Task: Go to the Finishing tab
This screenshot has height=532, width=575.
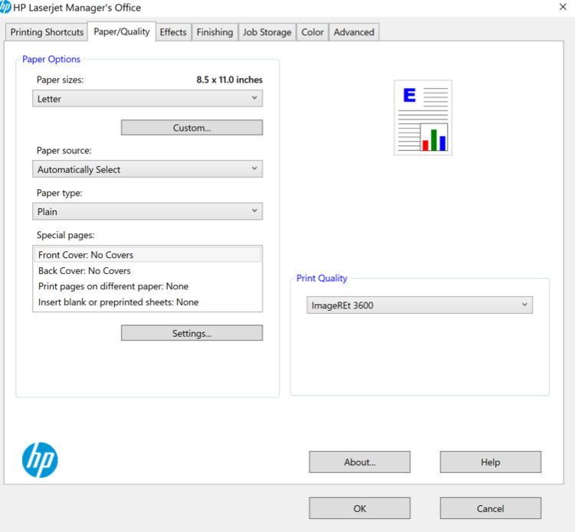Action: click(x=215, y=32)
